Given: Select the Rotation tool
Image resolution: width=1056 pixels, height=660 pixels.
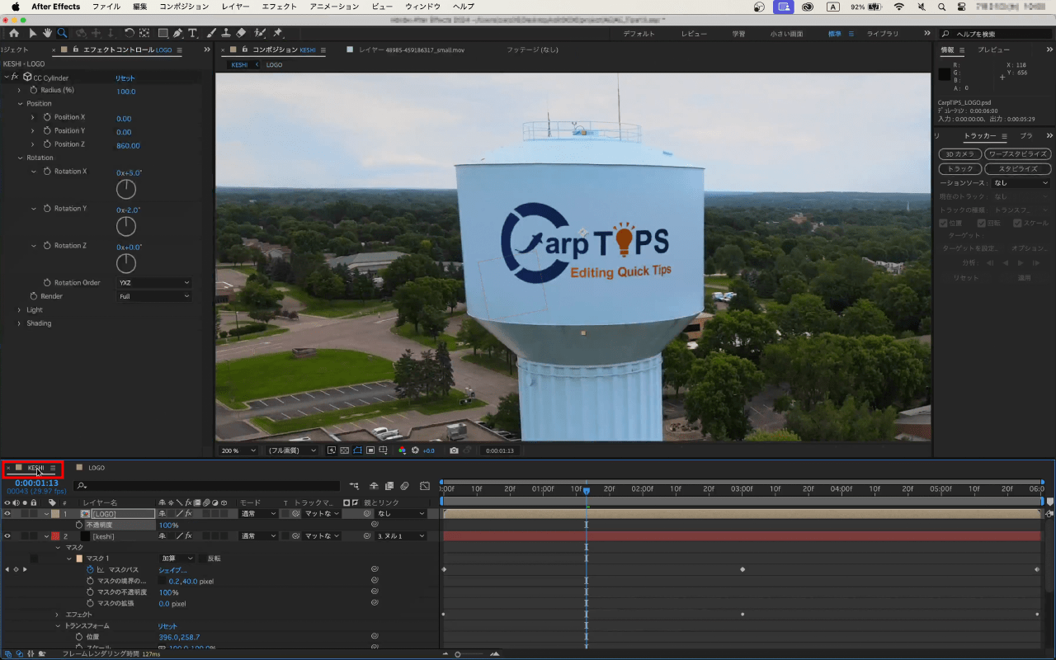Looking at the screenshot, I should (130, 33).
